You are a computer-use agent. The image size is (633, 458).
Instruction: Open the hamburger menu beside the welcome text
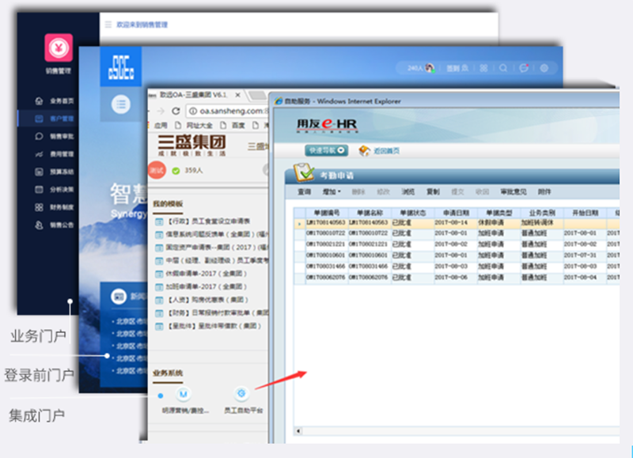pyautogui.click(x=108, y=25)
